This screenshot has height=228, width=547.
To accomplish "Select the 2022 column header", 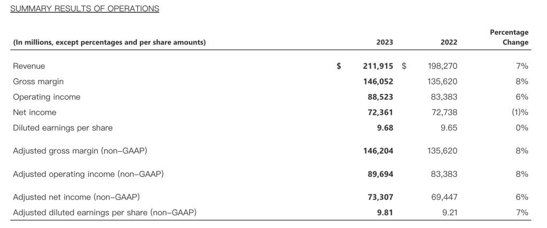I will pos(449,42).
